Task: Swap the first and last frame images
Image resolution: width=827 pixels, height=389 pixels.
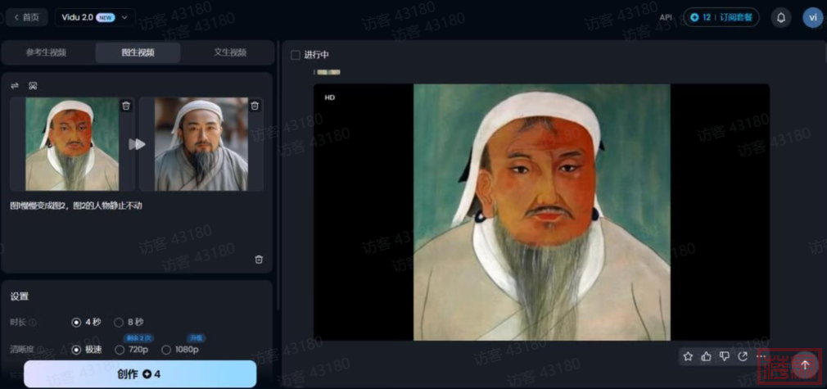Action: point(15,86)
